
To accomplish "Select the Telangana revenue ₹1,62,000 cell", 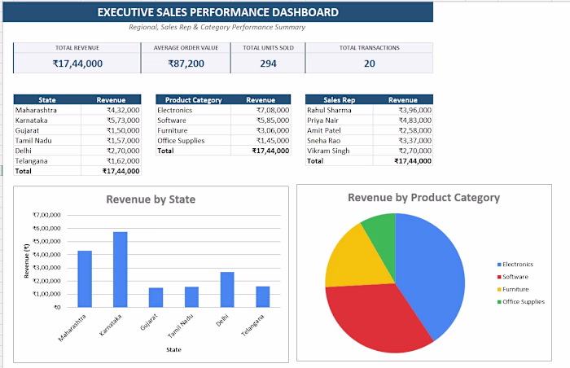I will tap(111, 161).
